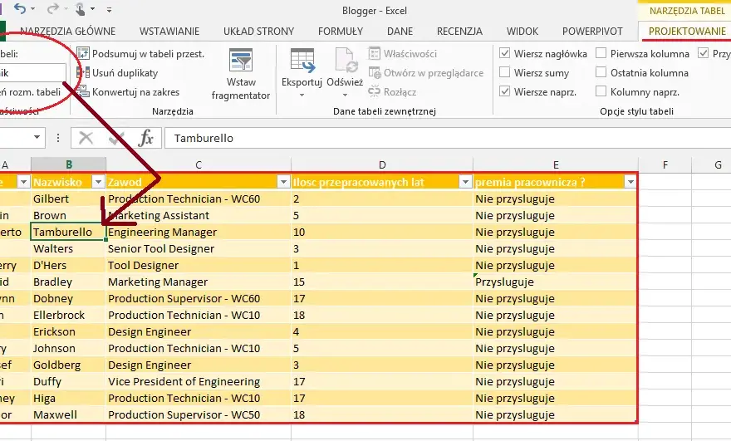The height and width of the screenshot is (441, 731).
Task: Switch to WSTAWIANIE tab
Action: tap(169, 32)
